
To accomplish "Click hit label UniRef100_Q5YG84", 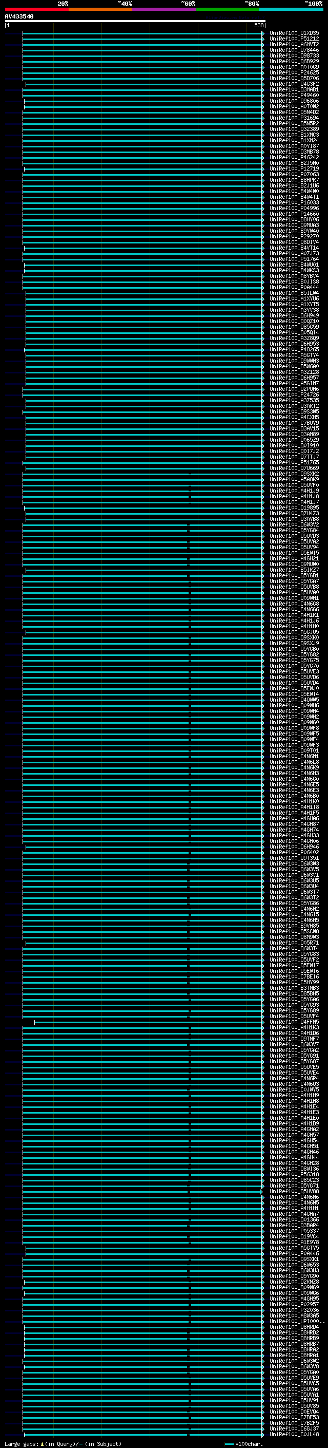I will pos(294,530).
